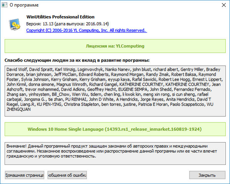Viewport: 230px width, 184px height.
Task: Click the name David Wolf in contributors
Action: [17, 70]
